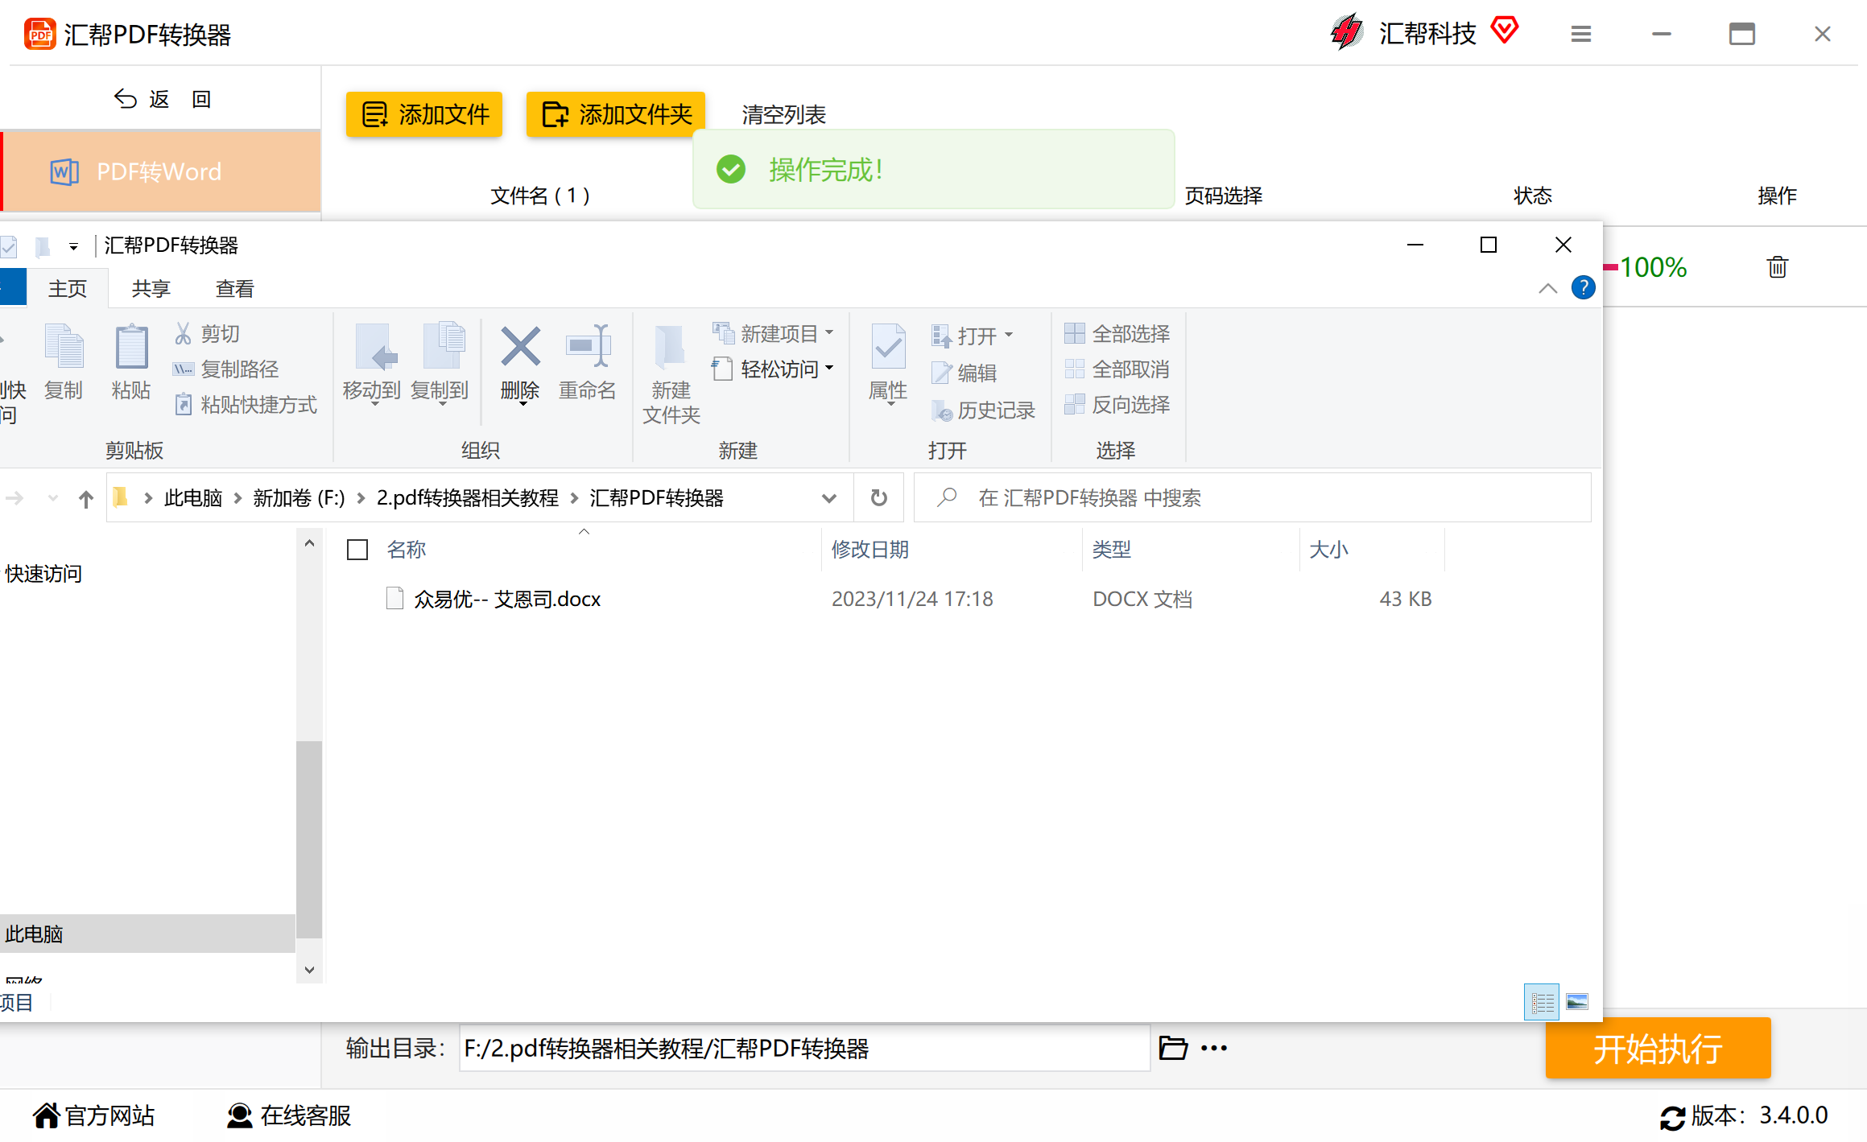The height and width of the screenshot is (1142, 1867).
Task: Refresh the Explorer folder view
Action: [878, 498]
